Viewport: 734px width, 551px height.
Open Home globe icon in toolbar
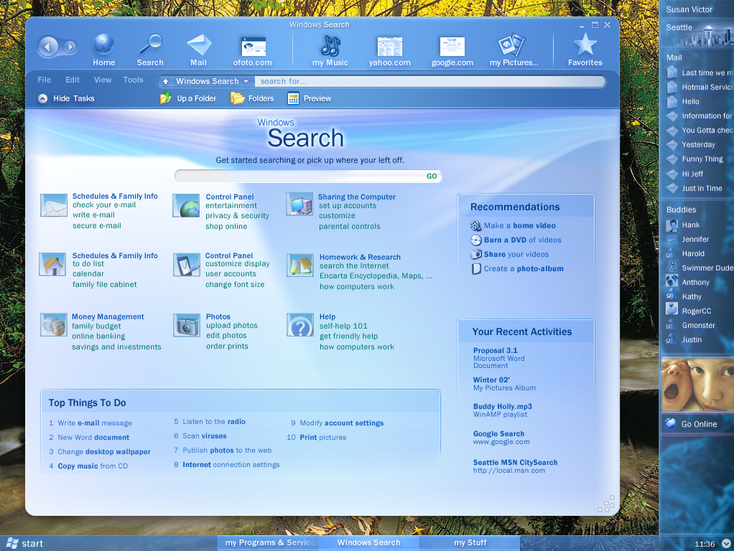tap(103, 45)
